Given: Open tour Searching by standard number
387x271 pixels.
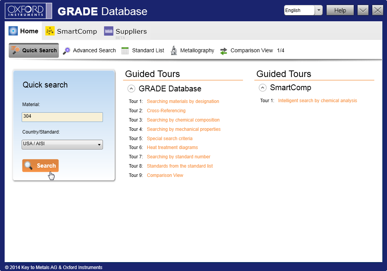Looking at the screenshot, I should pos(178,157).
